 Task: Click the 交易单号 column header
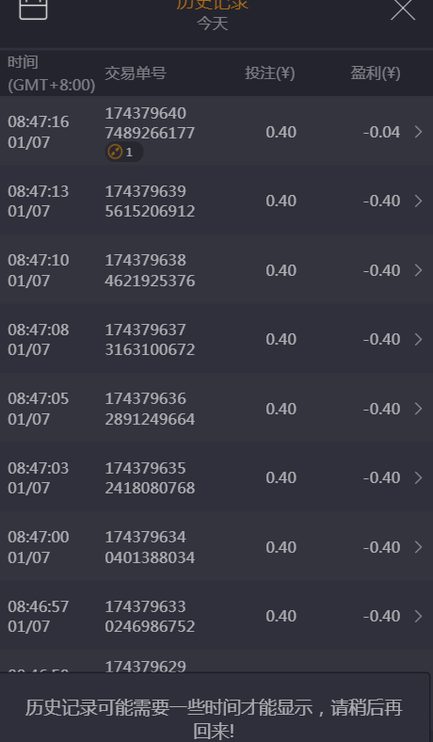136,73
